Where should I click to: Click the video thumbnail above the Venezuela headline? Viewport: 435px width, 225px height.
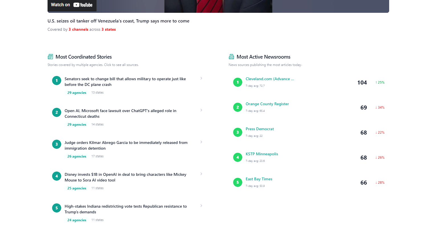[x=218, y=6]
